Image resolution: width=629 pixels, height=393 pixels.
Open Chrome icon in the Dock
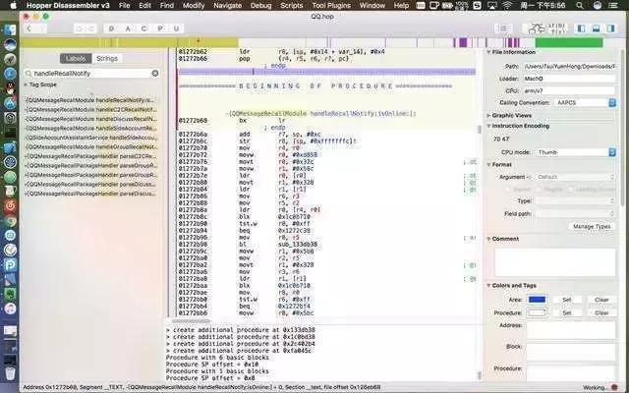[10, 221]
